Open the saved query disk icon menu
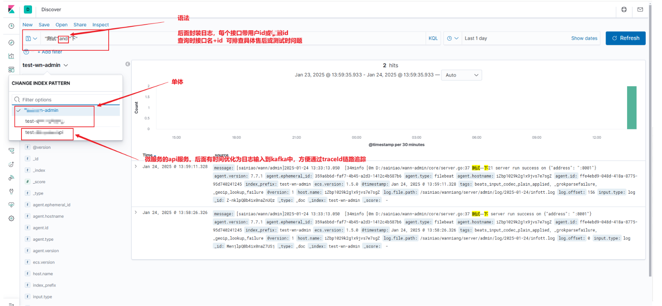The width and height of the screenshot is (662, 306). (31, 39)
